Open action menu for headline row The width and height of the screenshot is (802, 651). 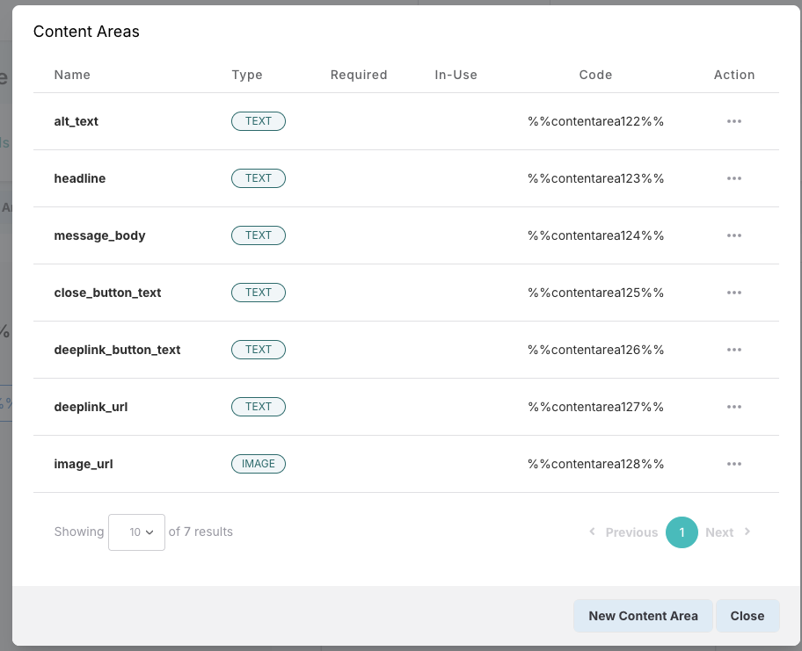coord(734,178)
